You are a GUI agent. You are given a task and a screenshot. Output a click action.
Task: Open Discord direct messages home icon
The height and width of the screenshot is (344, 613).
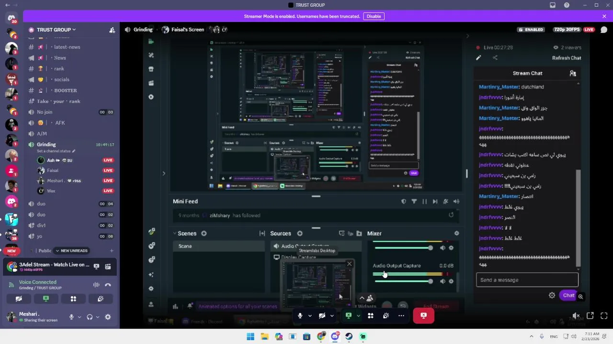(11, 18)
